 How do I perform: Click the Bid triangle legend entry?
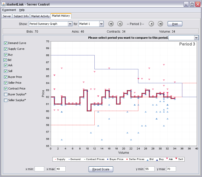coord(150,159)
